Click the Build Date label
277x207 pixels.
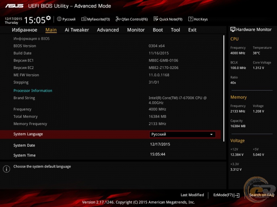[23, 53]
